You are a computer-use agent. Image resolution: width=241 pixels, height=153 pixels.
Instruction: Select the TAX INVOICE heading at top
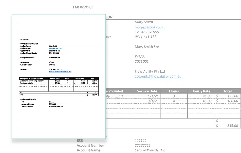pyautogui.click(x=83, y=7)
